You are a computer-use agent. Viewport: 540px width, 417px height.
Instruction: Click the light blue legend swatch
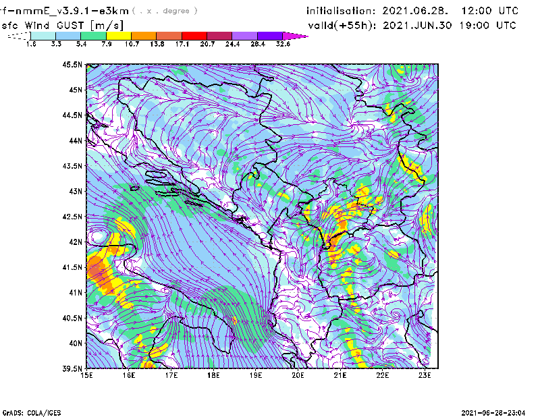click(x=68, y=36)
